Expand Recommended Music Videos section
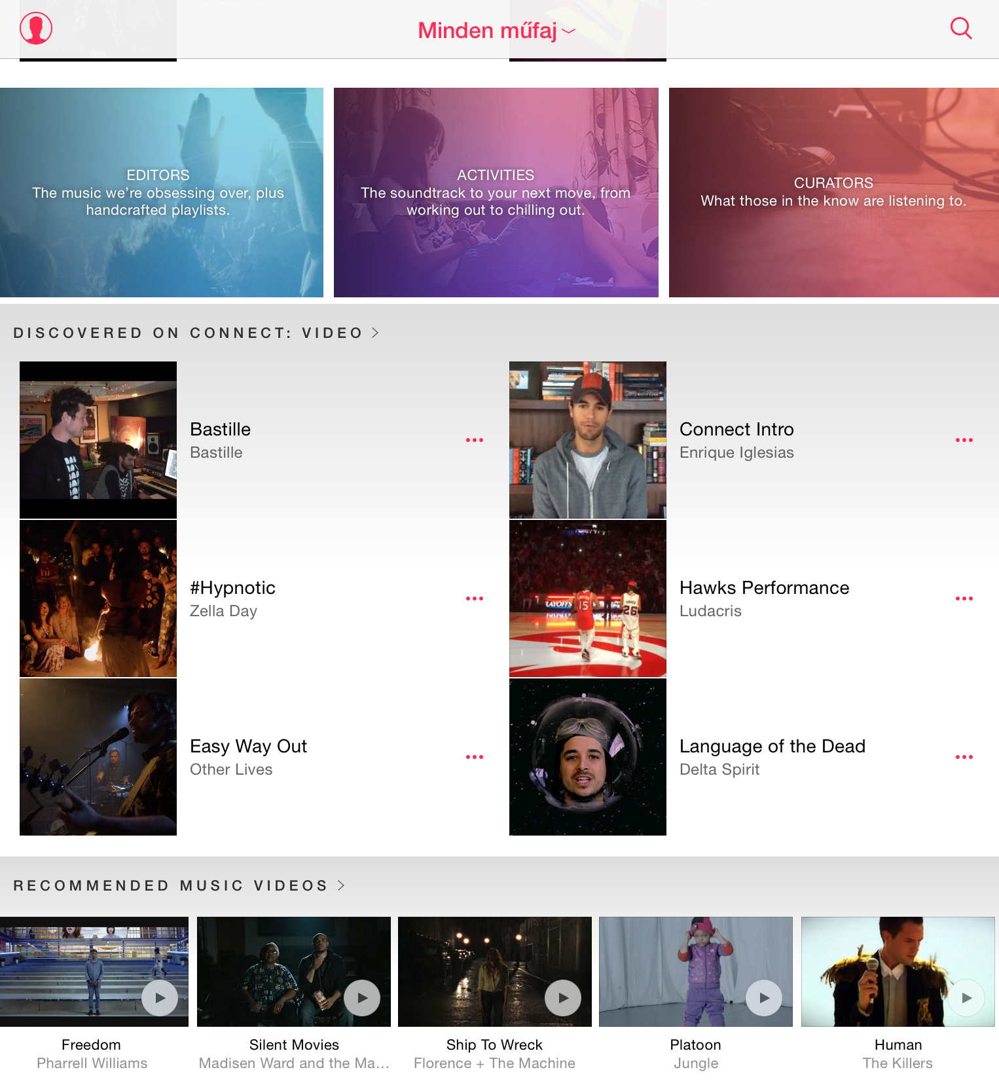999x1089 pixels. (x=179, y=885)
